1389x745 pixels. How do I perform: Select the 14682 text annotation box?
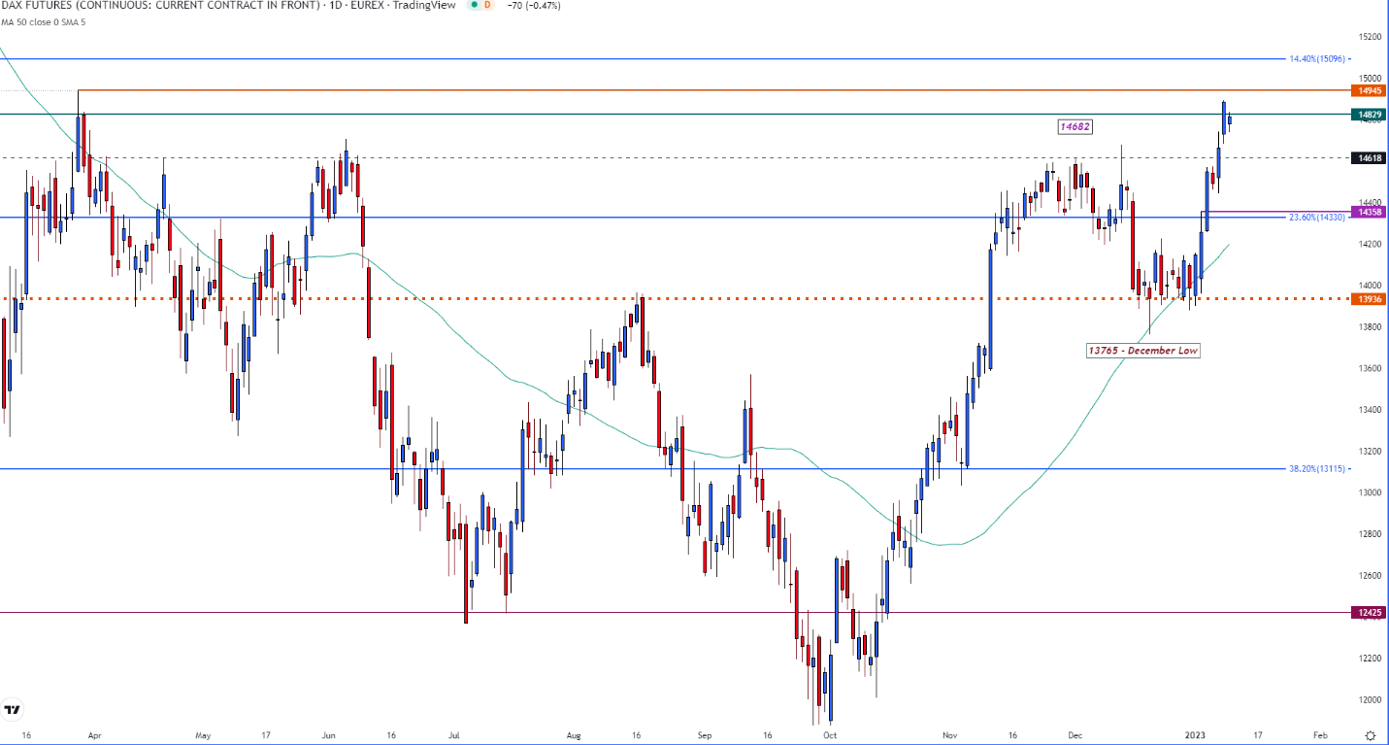[1076, 126]
